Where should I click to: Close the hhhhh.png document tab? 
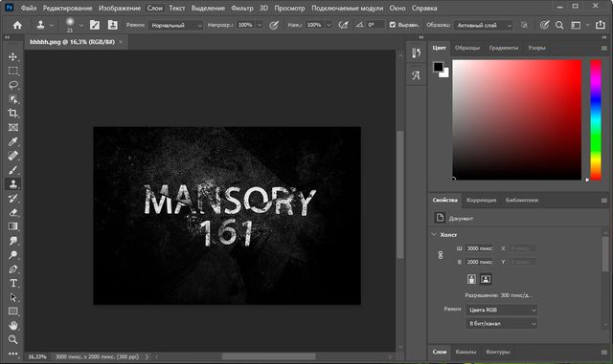(121, 42)
